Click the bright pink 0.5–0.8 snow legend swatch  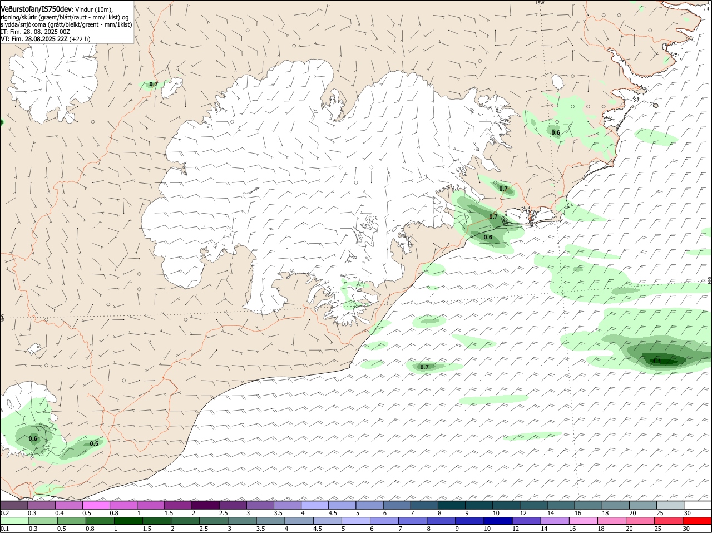point(96,505)
